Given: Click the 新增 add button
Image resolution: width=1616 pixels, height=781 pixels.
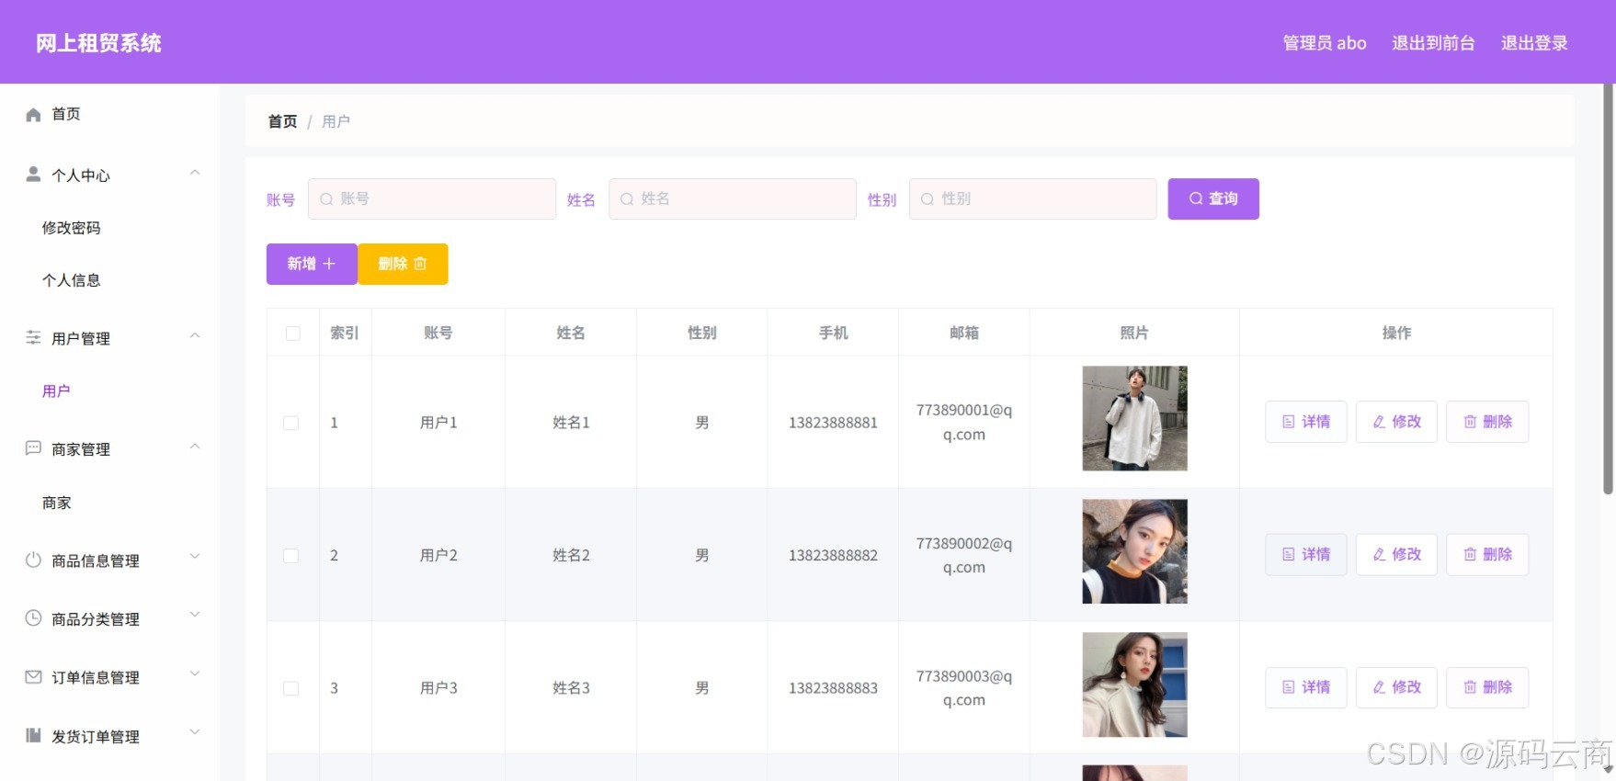Looking at the screenshot, I should click(312, 264).
